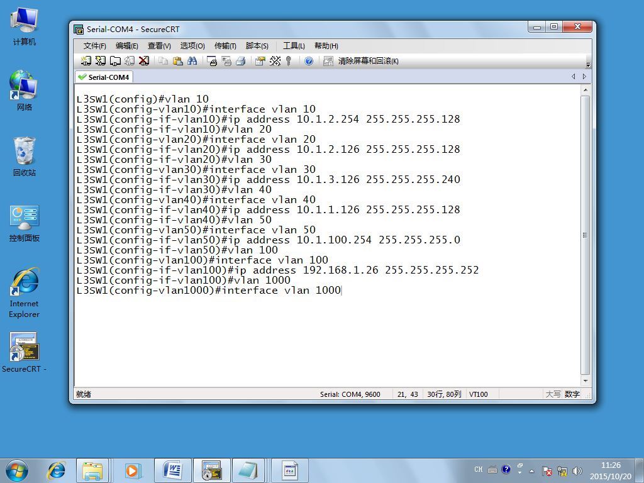Click the clear screen and scrollback icon

coord(328,61)
